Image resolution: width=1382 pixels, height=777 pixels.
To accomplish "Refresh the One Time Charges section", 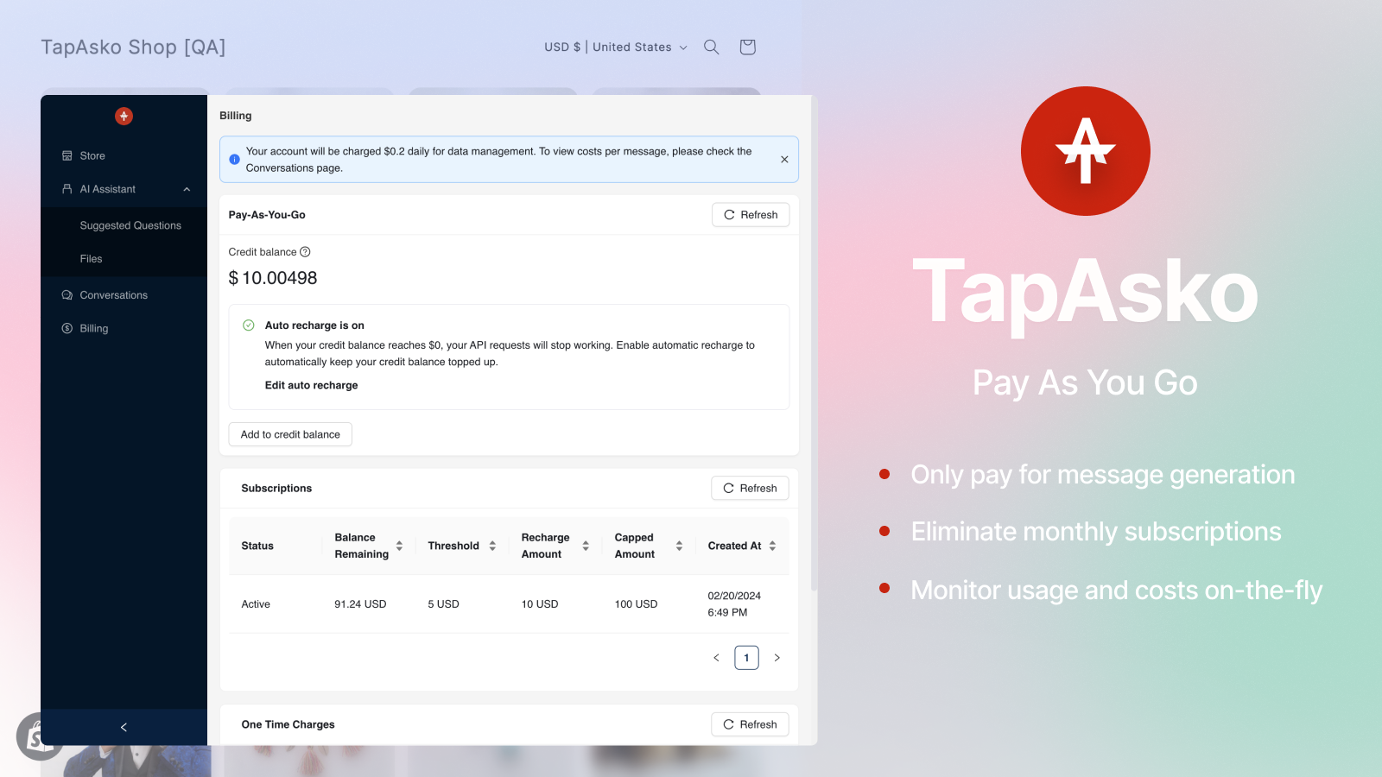I will coord(750,724).
